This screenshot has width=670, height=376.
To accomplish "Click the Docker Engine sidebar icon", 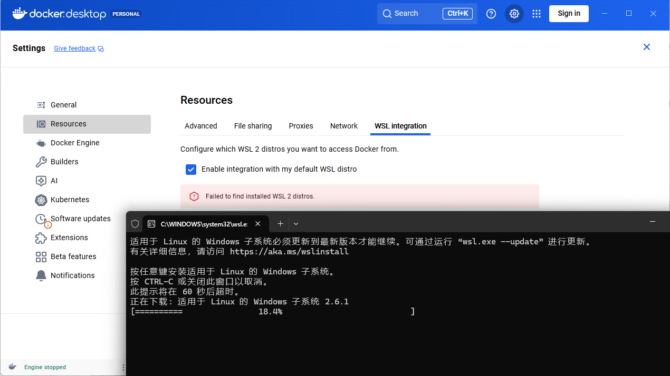I will tap(41, 143).
